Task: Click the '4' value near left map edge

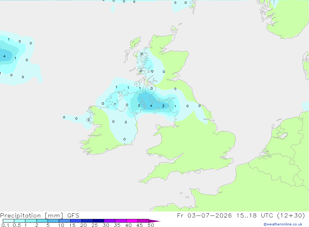Action: click(4, 56)
